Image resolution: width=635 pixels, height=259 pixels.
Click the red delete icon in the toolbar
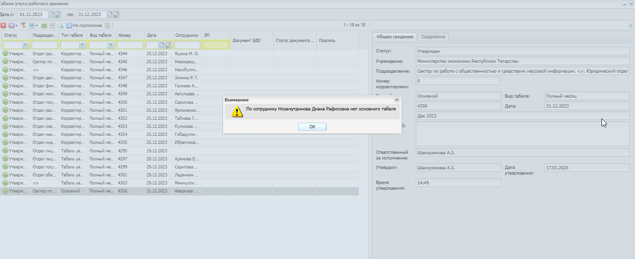(x=3, y=25)
